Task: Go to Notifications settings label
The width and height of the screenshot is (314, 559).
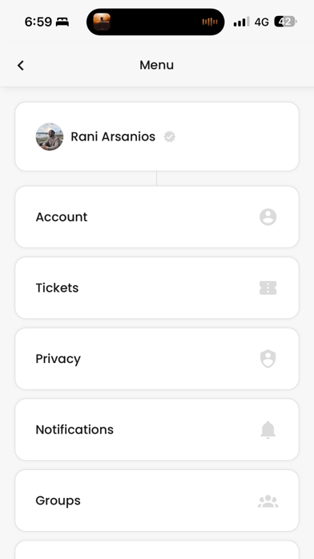Action: pos(74,430)
